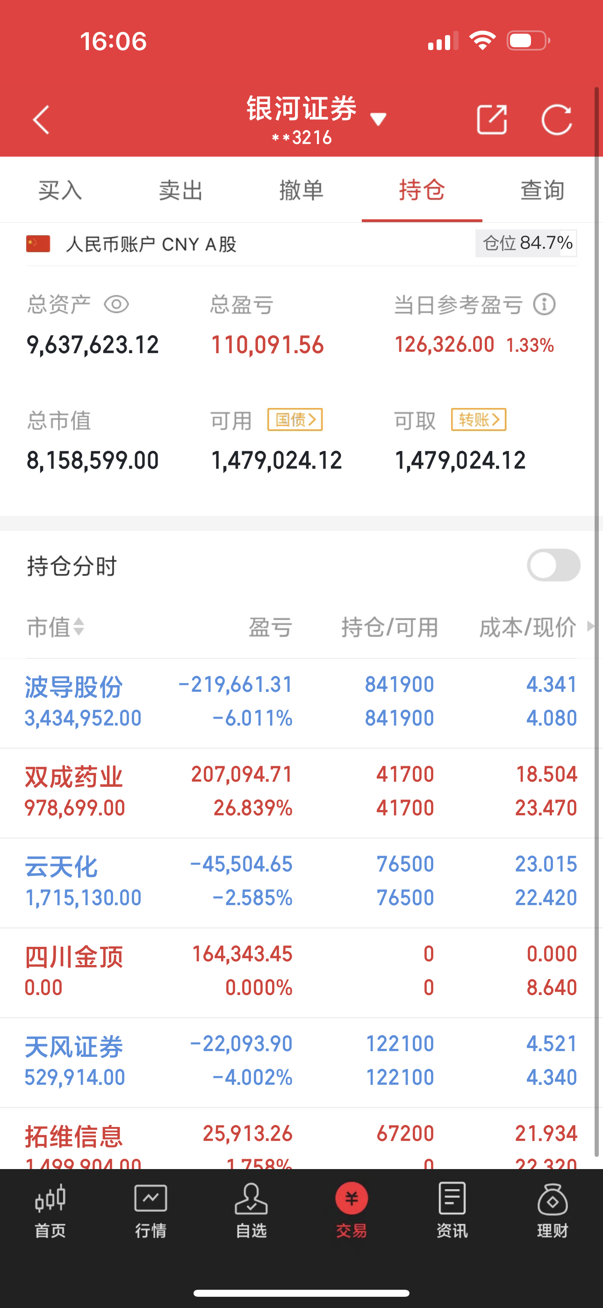Open the 查询 tab
The image size is (603, 1308).
[543, 190]
